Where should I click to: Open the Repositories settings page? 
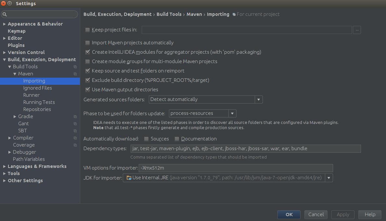tap(37, 109)
